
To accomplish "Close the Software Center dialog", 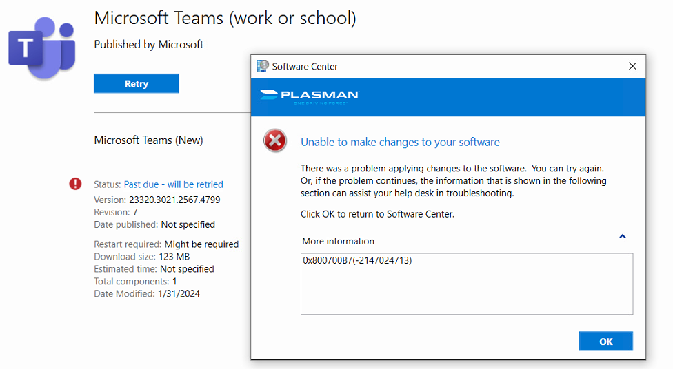I will tap(632, 66).
